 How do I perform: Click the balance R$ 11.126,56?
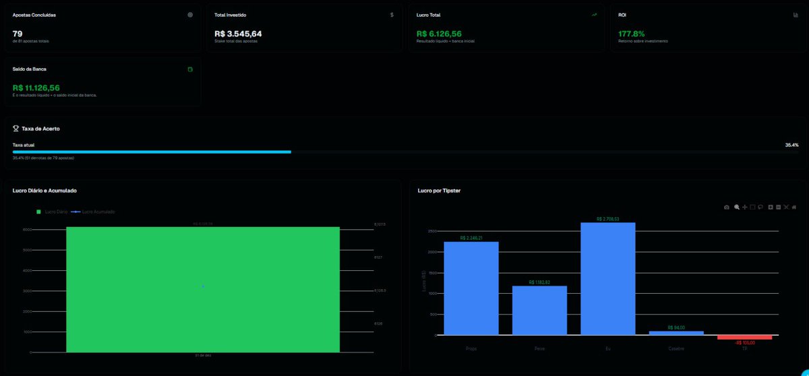coord(36,88)
